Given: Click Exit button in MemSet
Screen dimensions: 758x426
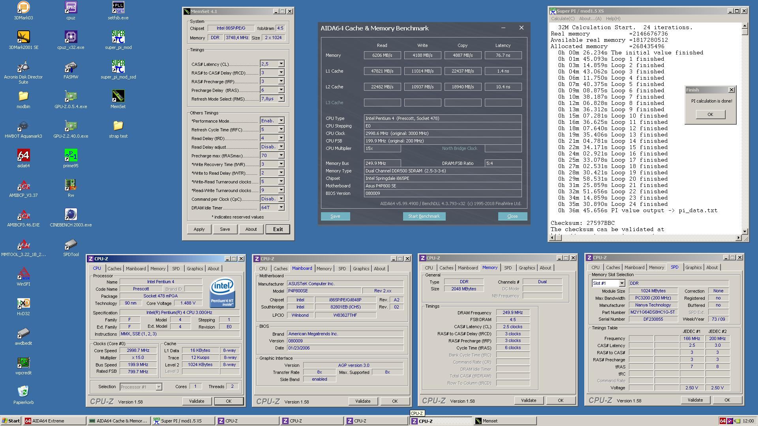Looking at the screenshot, I should coord(278,229).
